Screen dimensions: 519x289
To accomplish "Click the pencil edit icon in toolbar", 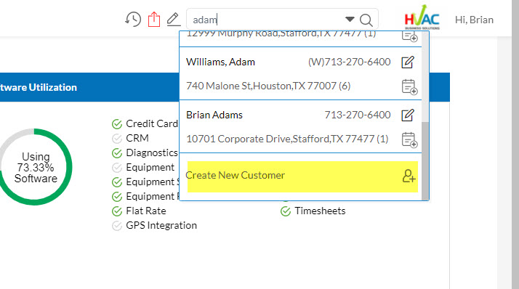I will click(x=174, y=20).
